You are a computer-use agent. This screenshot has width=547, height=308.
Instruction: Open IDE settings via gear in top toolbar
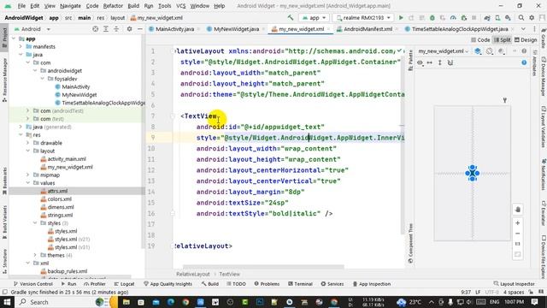[x=532, y=18]
